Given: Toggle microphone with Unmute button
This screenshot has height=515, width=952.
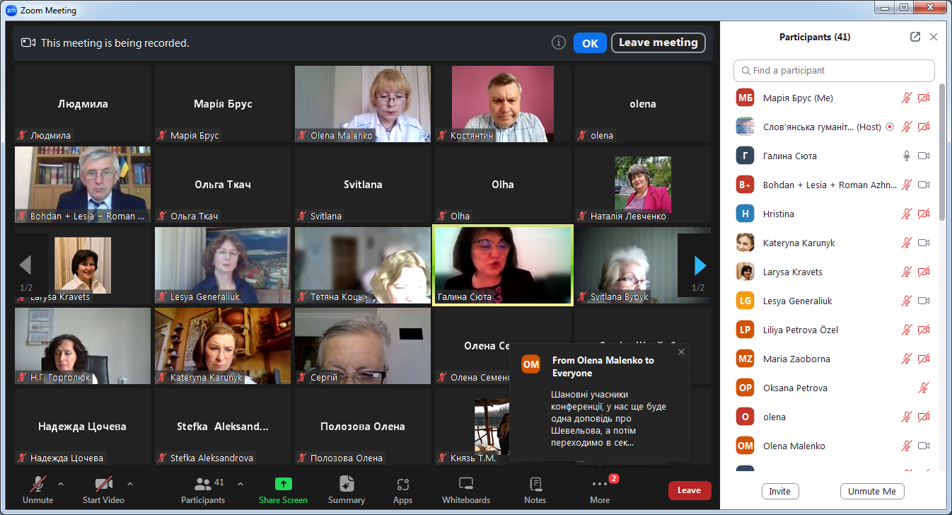Looking at the screenshot, I should point(37,490).
